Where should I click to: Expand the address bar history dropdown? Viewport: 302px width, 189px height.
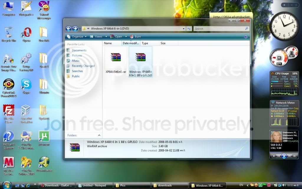tap(183, 29)
